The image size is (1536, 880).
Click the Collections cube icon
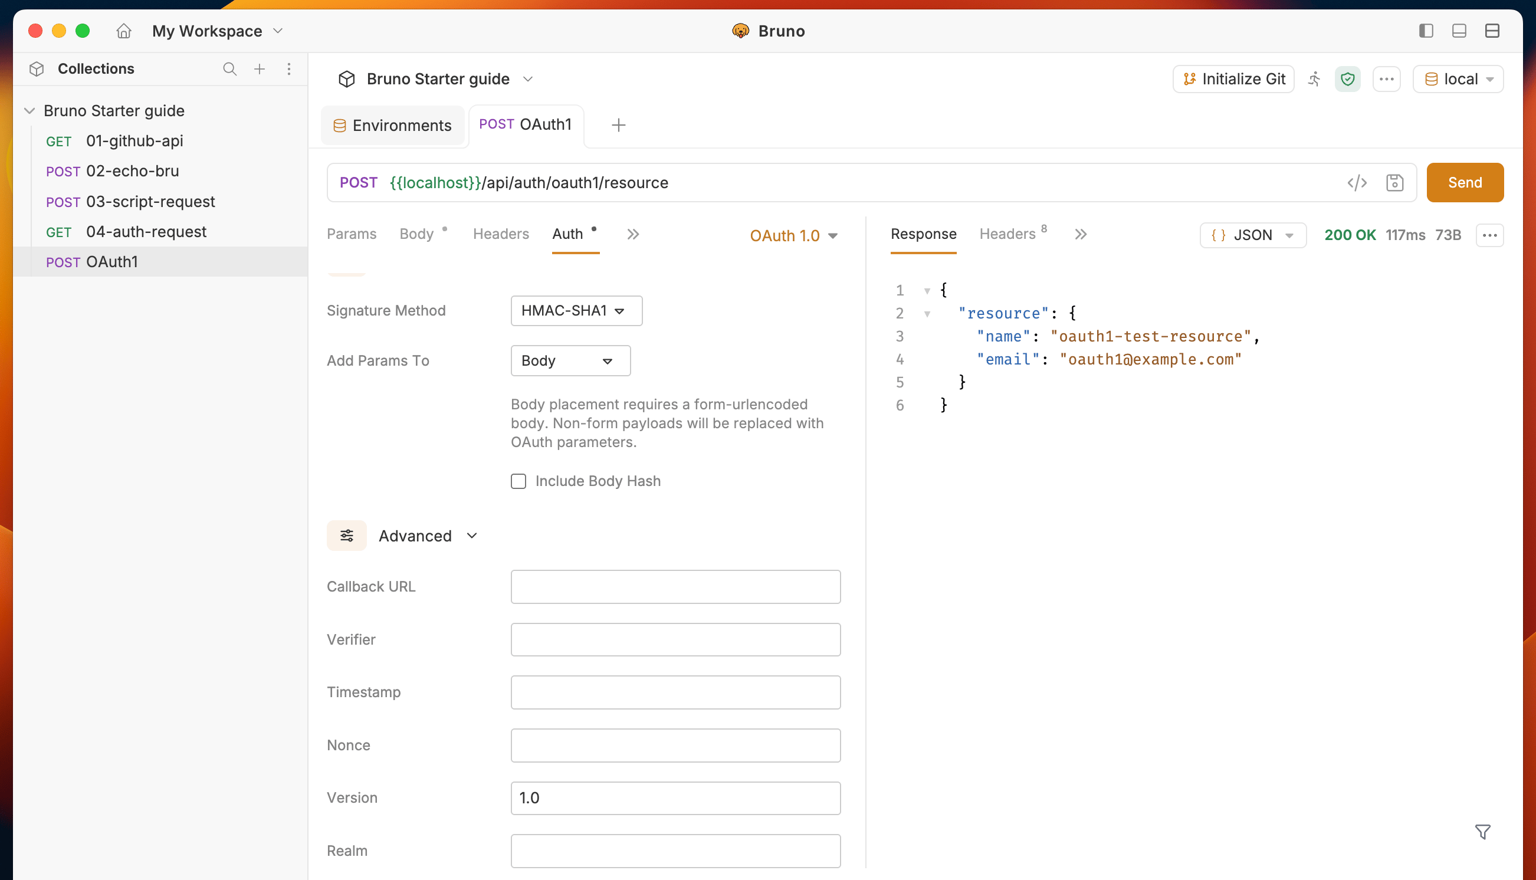[x=37, y=69]
